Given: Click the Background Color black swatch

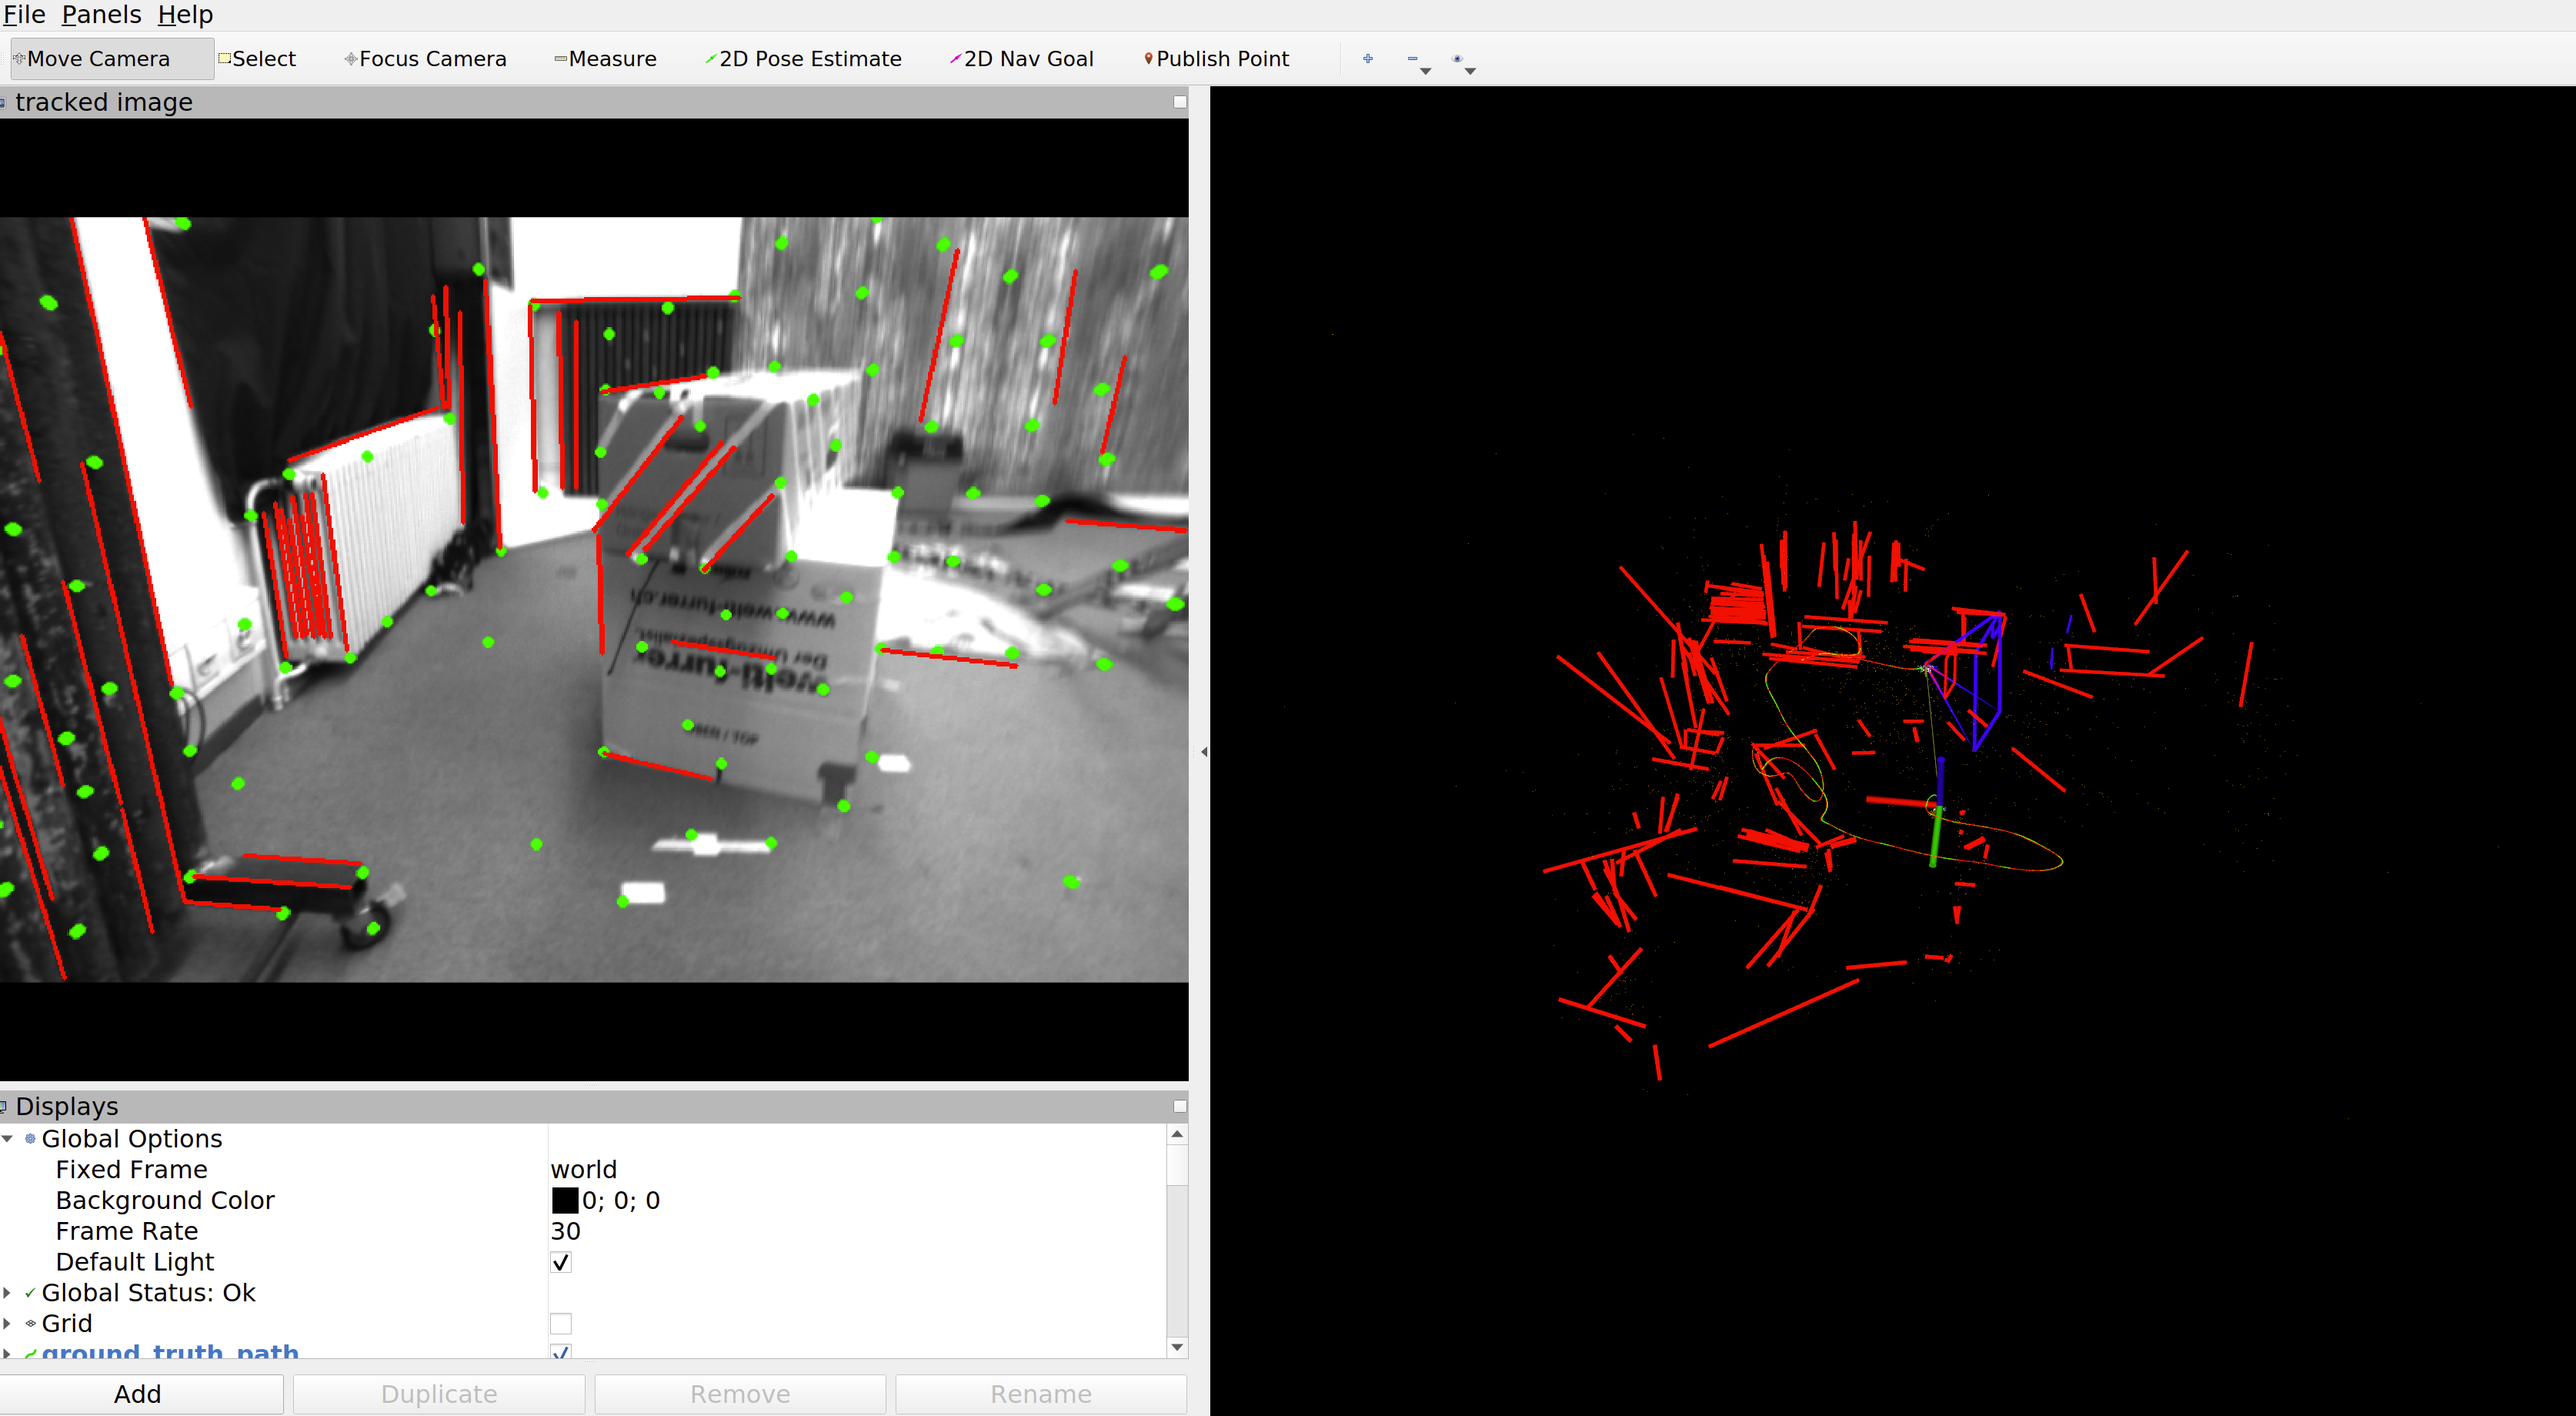Looking at the screenshot, I should tap(565, 1200).
